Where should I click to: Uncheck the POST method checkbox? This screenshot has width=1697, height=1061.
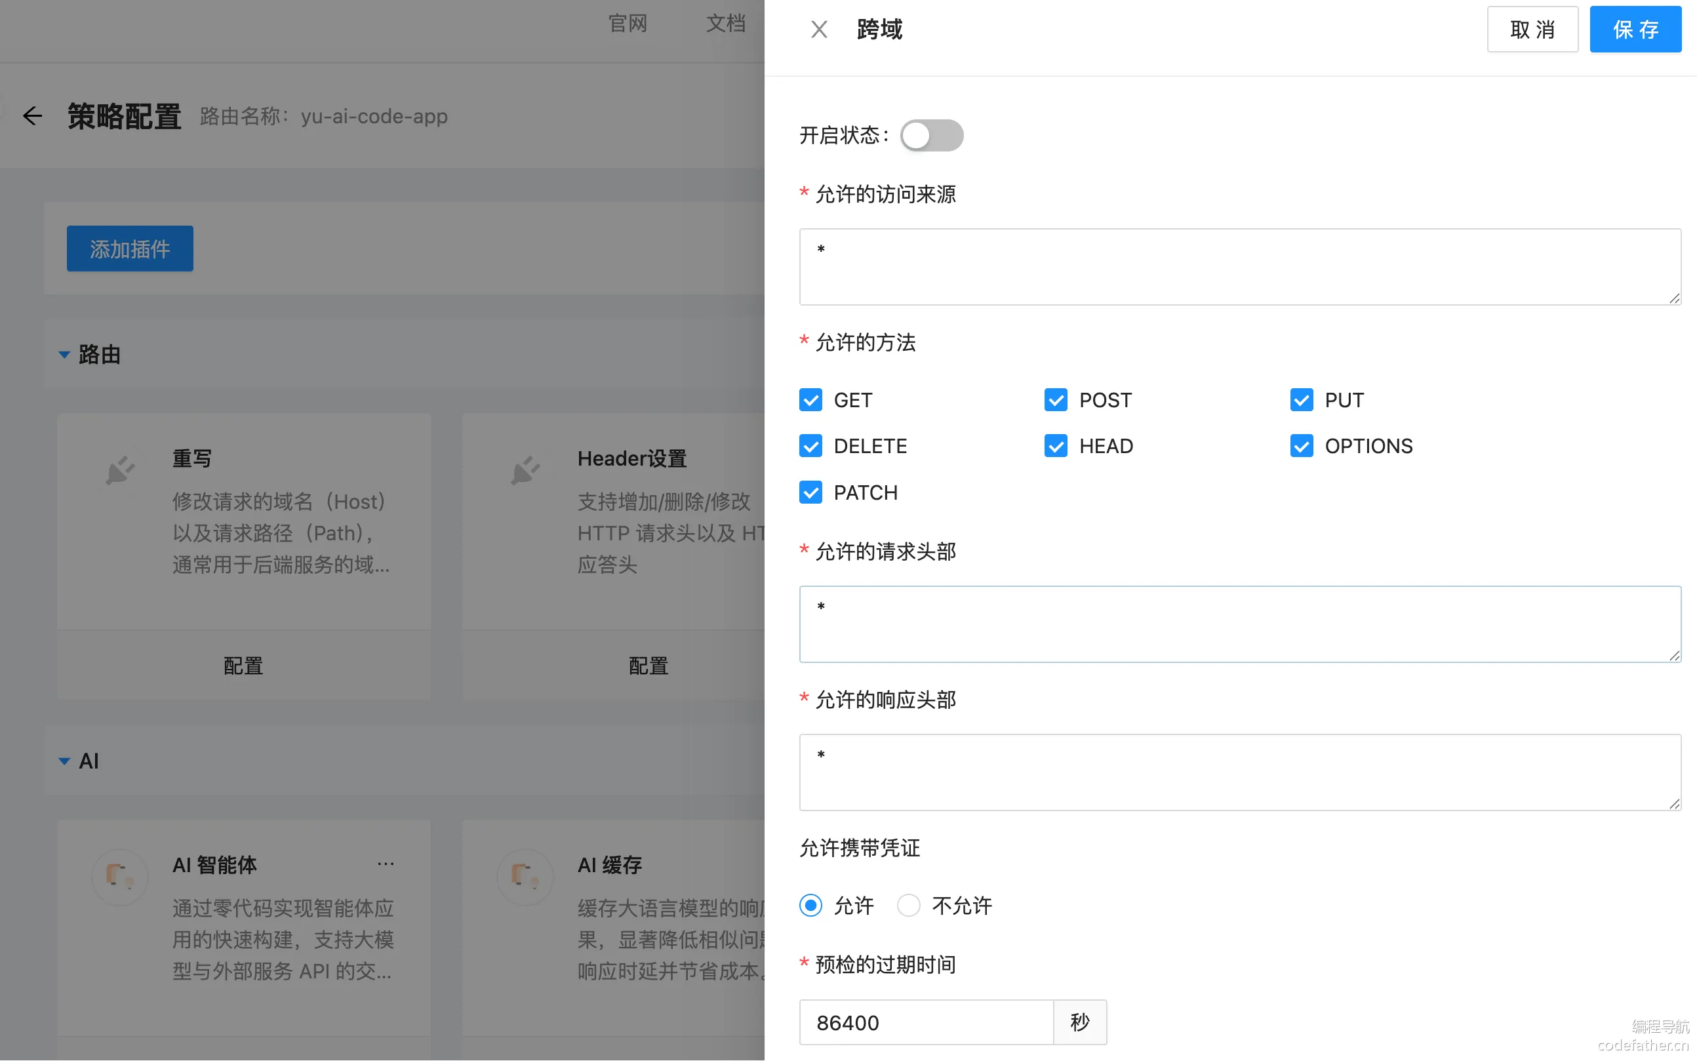1056,400
